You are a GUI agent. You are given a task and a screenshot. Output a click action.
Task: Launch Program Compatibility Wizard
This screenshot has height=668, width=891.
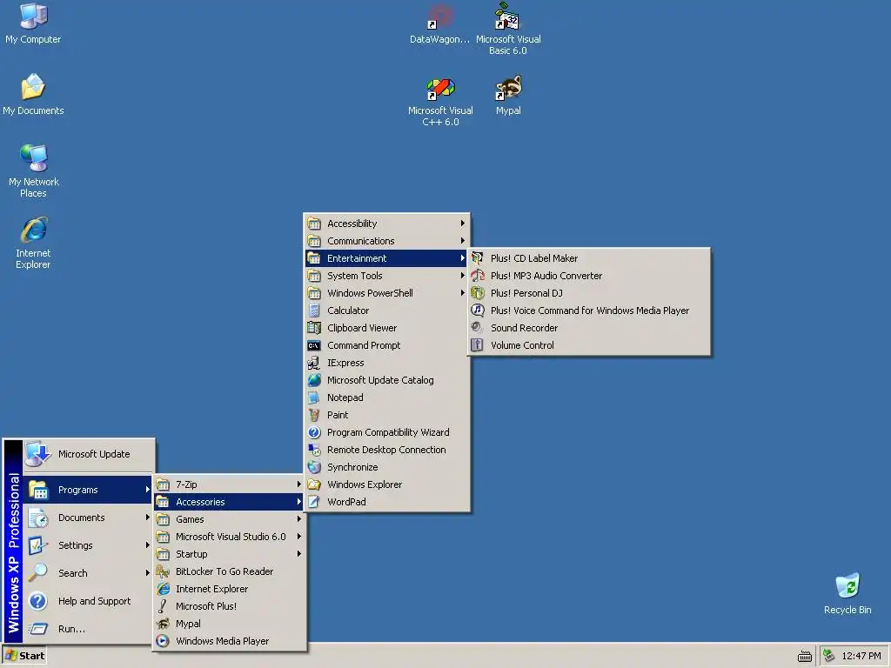coord(387,432)
